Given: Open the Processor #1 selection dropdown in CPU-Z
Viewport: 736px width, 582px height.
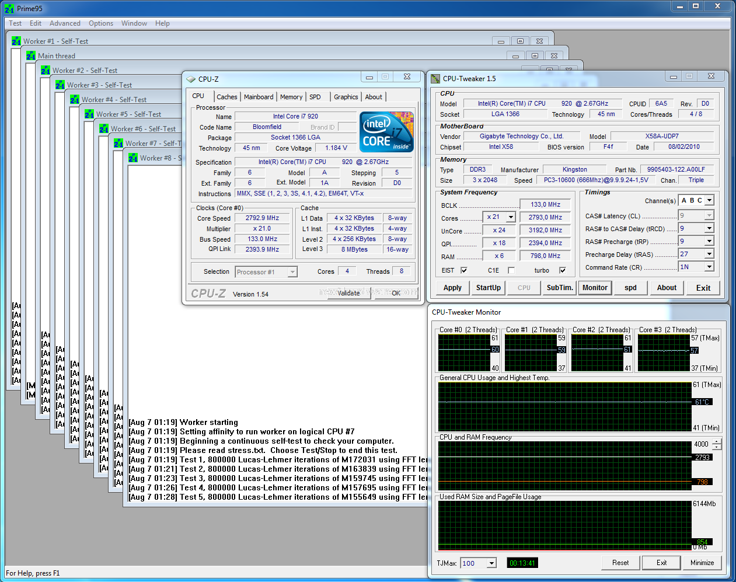Looking at the screenshot, I should (292, 272).
